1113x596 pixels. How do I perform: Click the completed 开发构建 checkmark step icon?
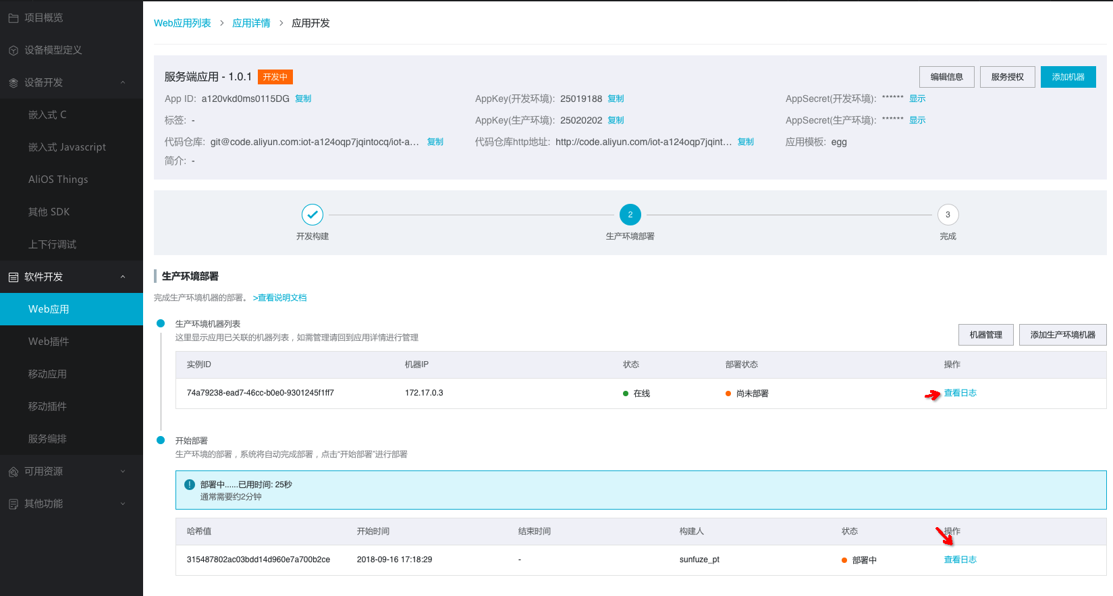tap(313, 215)
